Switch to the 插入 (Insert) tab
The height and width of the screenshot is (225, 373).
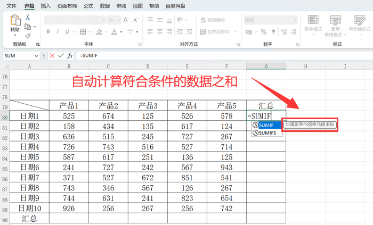(45, 6)
